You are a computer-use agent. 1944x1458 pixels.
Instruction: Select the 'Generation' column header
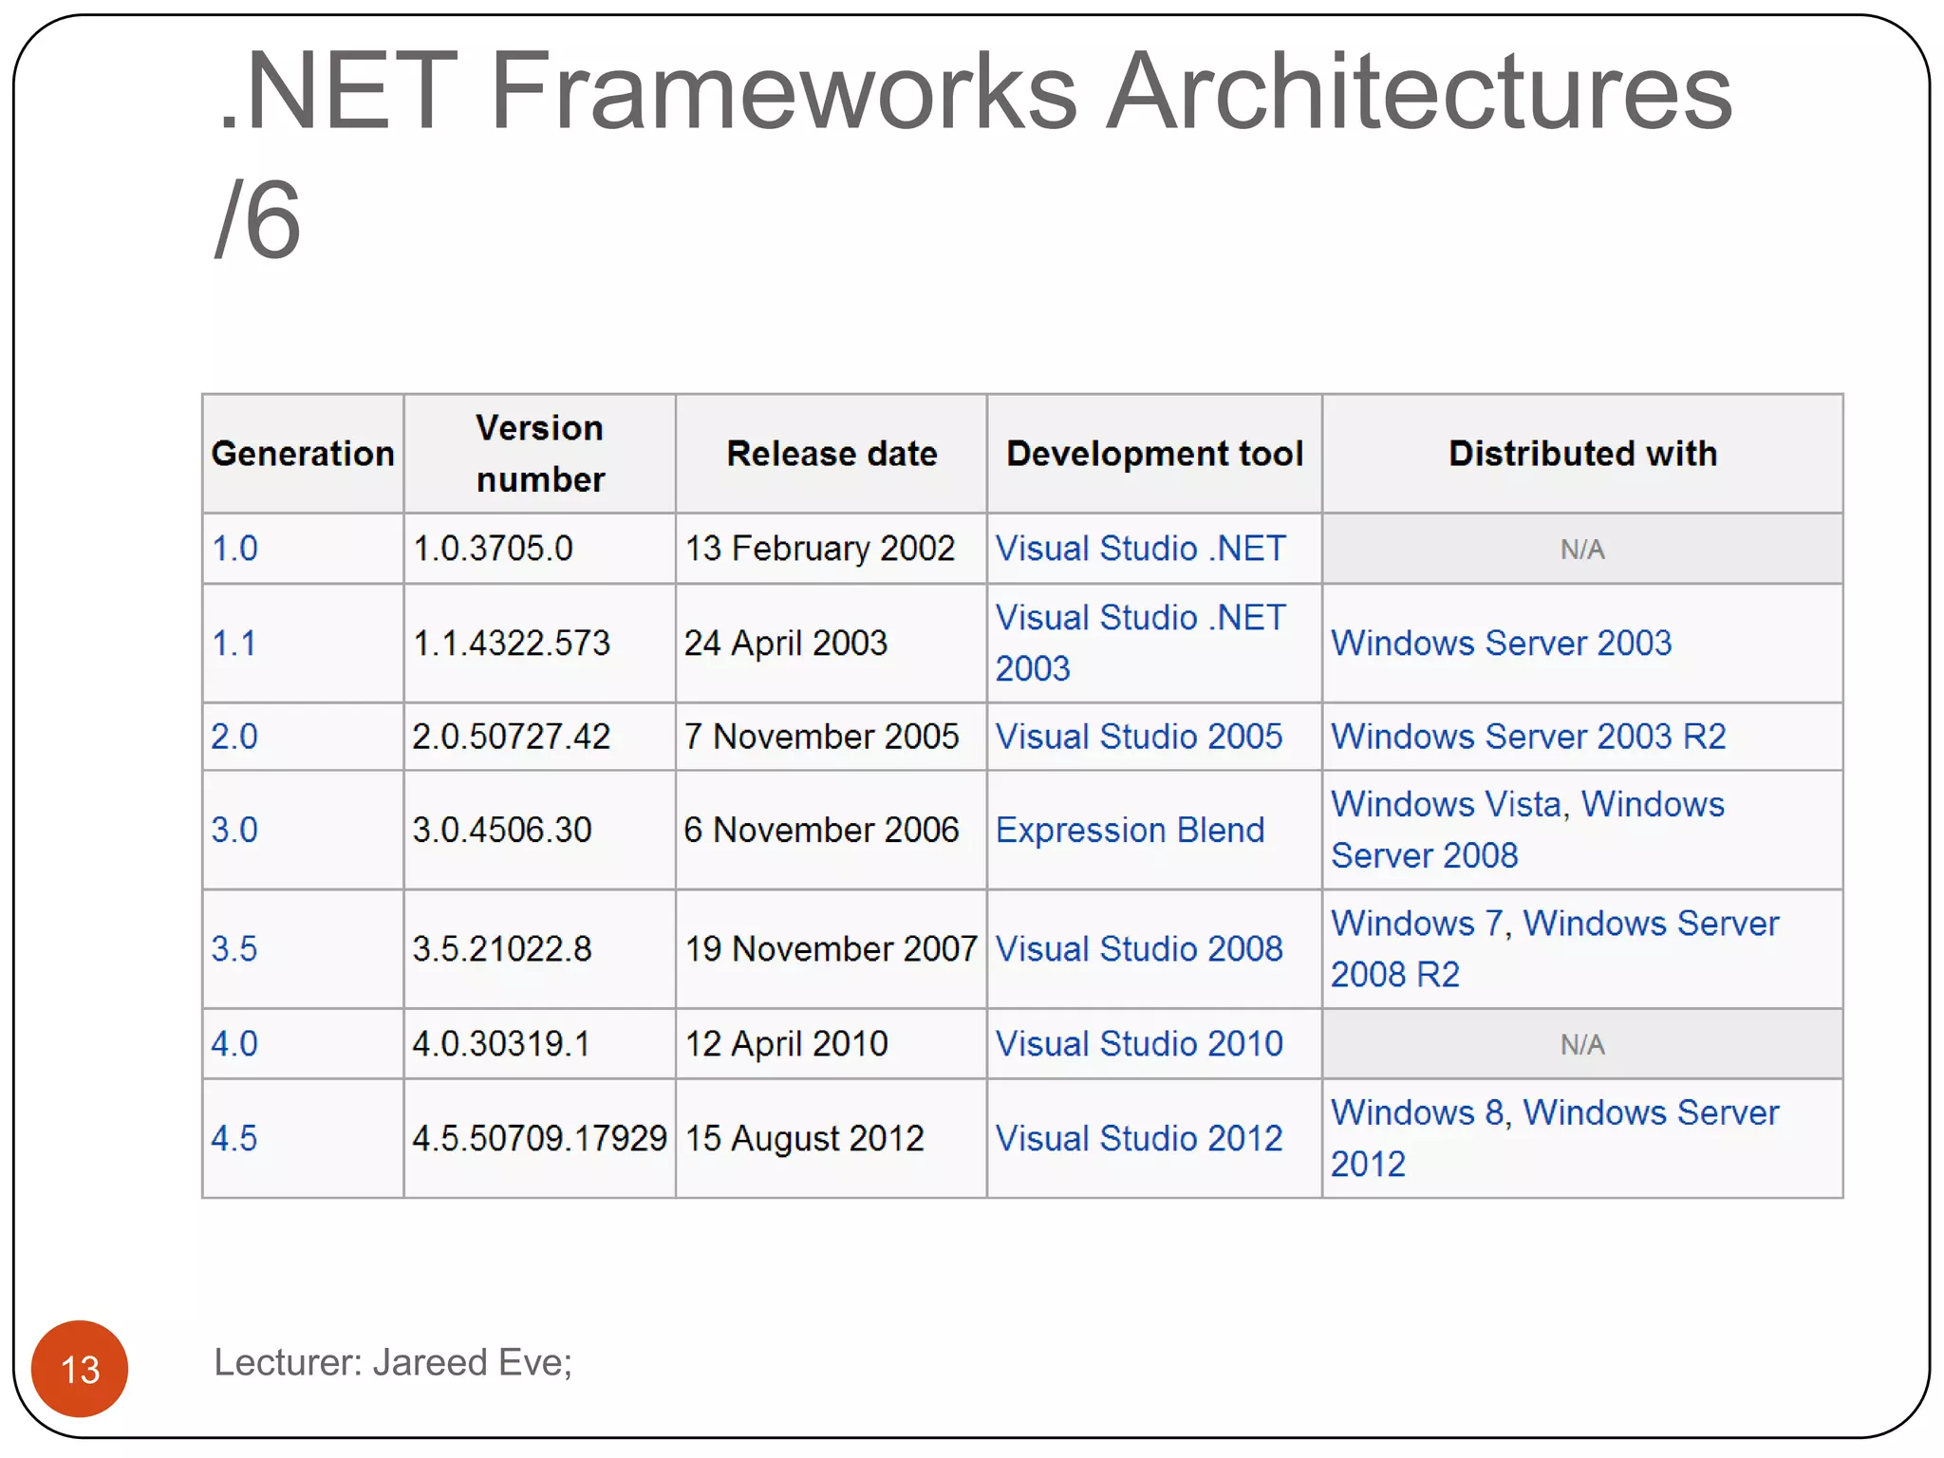[x=303, y=454]
